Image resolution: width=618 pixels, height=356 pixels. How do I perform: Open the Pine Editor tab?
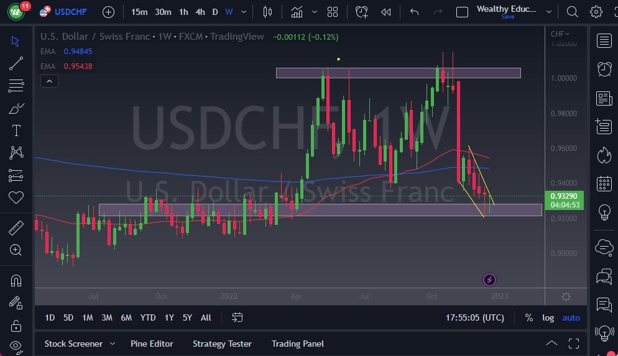[152, 344]
